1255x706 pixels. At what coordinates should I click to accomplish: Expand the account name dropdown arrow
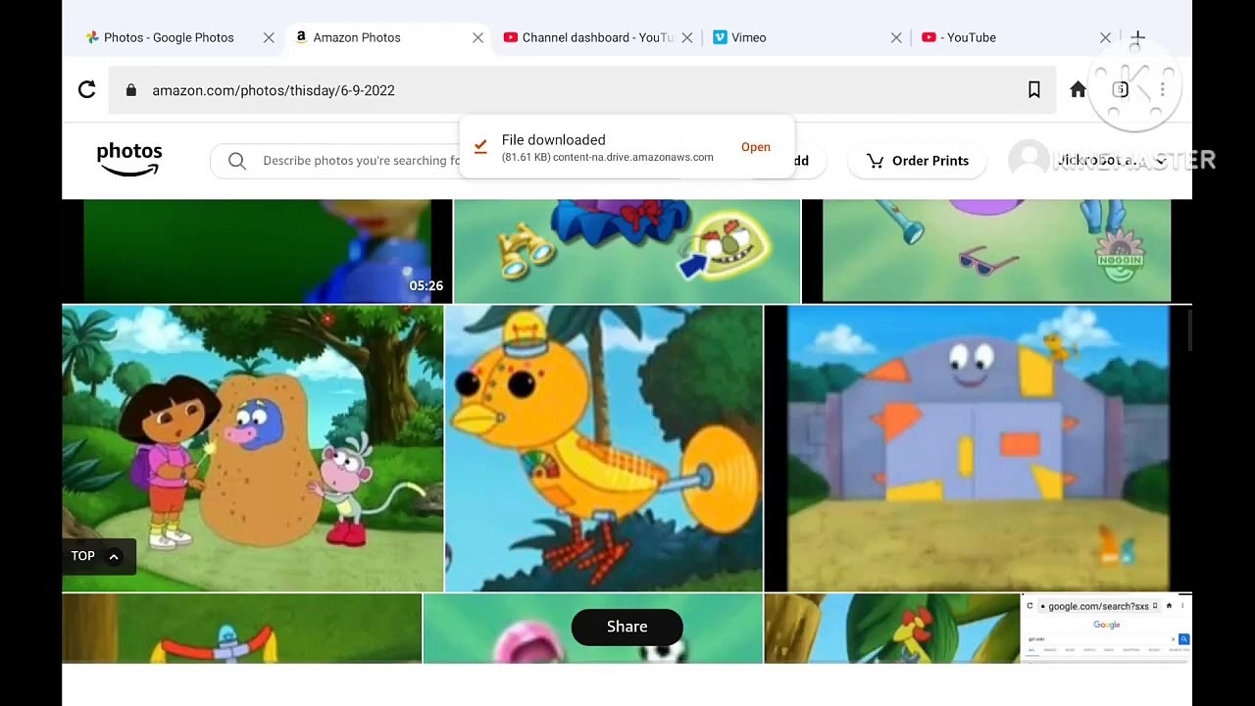pyautogui.click(x=1161, y=161)
